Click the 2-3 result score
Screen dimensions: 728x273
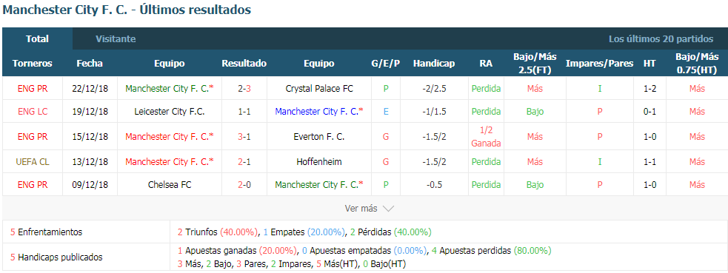pos(244,88)
